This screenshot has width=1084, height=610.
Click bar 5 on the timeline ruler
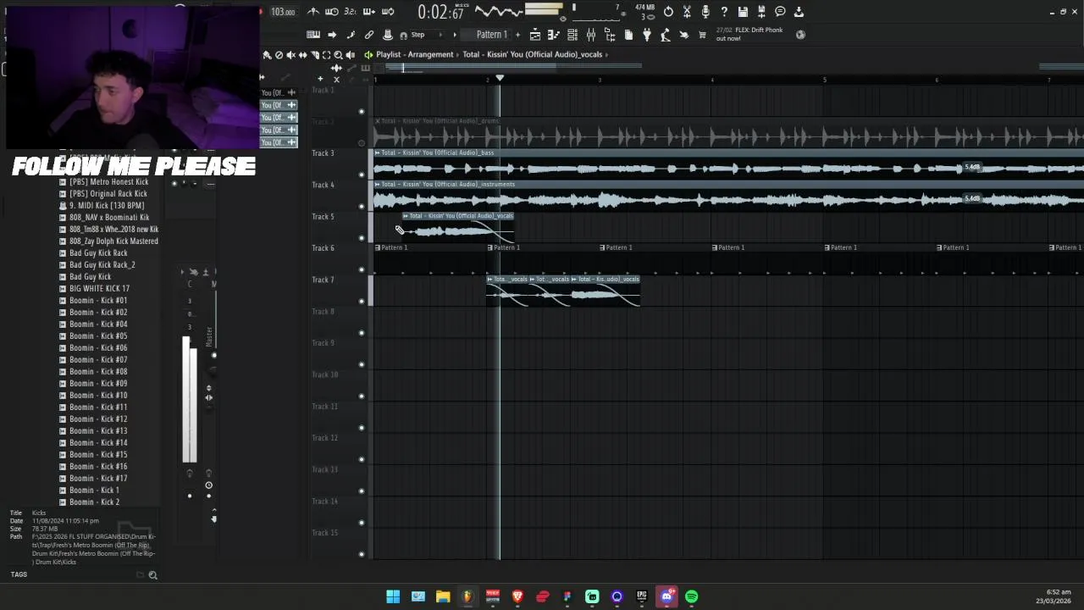[x=824, y=80]
